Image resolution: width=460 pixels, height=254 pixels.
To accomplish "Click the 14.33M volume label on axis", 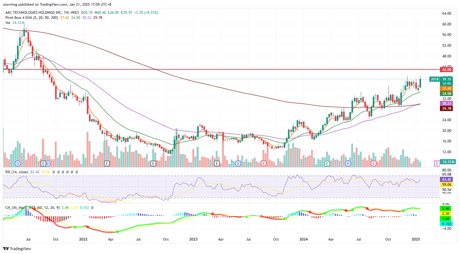I will pos(448,162).
